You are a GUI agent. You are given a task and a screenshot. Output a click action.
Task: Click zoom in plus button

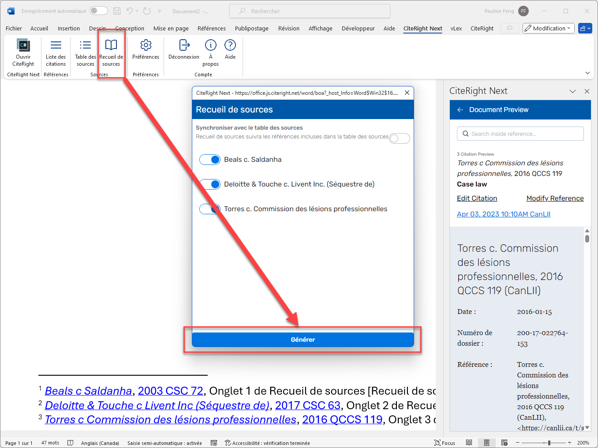click(x=569, y=443)
